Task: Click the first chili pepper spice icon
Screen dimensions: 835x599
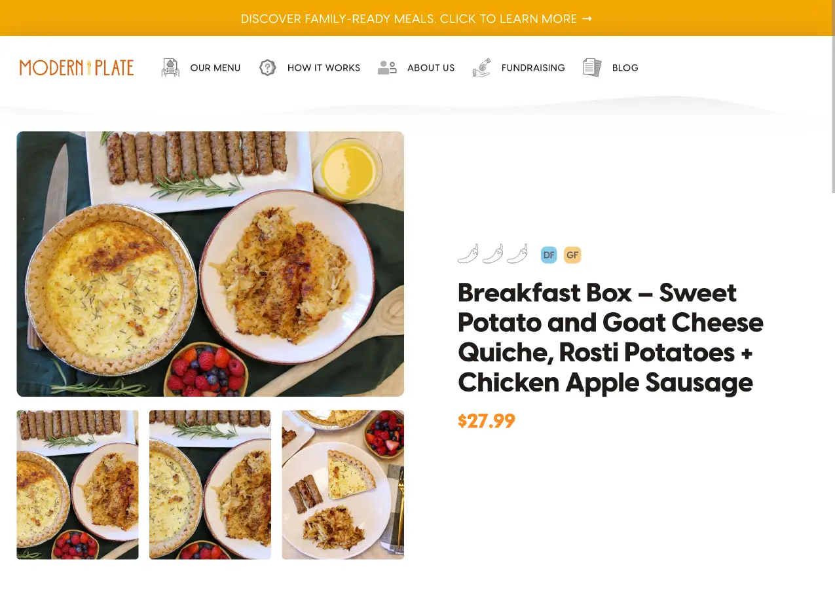Action: tap(468, 254)
